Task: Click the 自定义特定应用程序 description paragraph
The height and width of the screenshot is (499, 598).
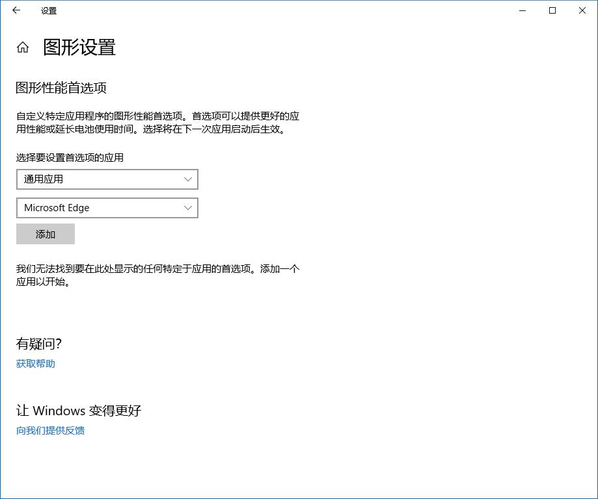Action: [157, 122]
